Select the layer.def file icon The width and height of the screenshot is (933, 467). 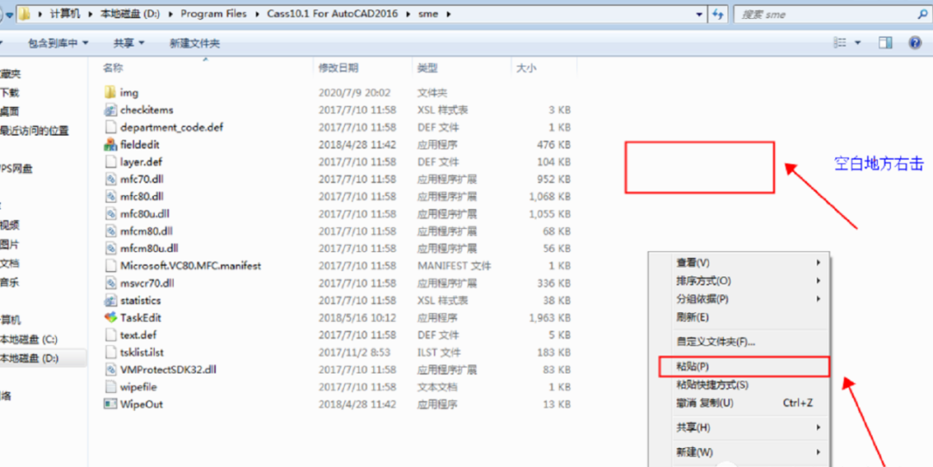110,161
